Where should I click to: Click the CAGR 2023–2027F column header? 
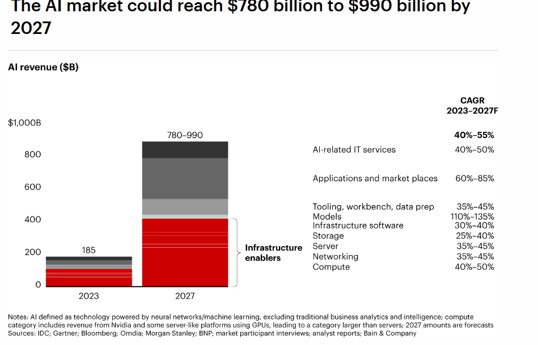(472, 105)
